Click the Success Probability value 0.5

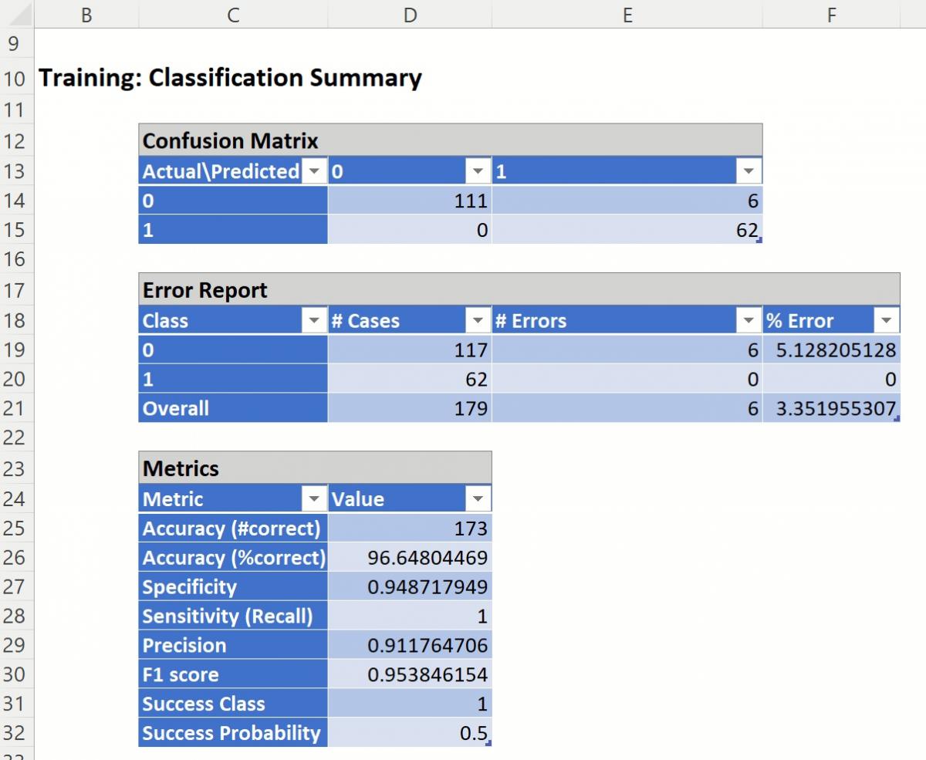pos(410,733)
